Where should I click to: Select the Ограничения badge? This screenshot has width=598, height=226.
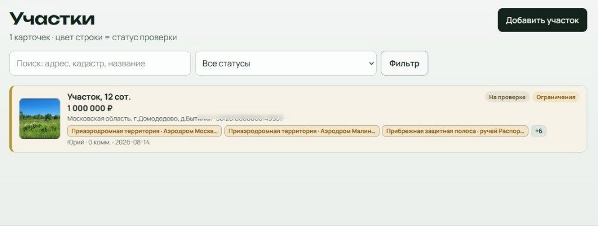[x=556, y=97]
